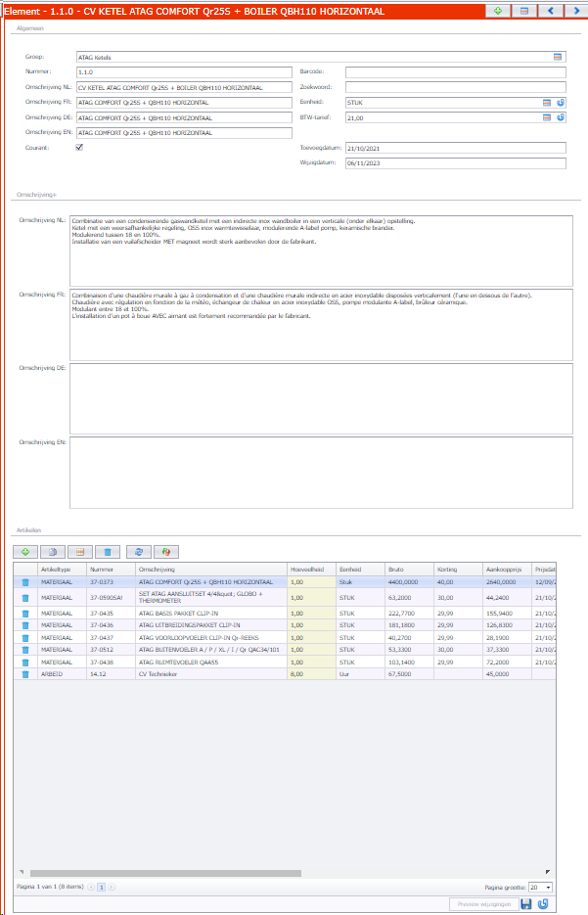Click the blue refresh icon in Artikelen toolbar
The image size is (588, 915).
(x=139, y=552)
